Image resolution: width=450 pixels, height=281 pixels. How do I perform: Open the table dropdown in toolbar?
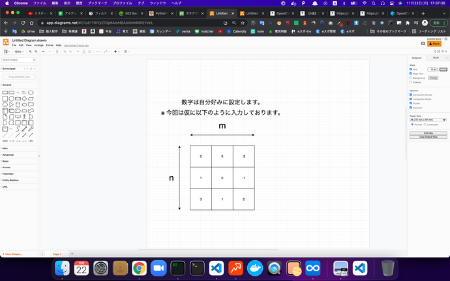(127, 52)
